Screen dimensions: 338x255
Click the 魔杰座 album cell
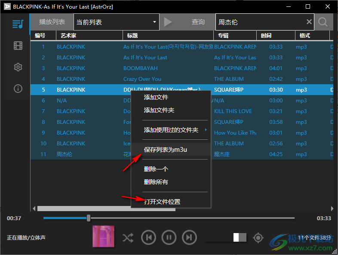[x=221, y=154]
